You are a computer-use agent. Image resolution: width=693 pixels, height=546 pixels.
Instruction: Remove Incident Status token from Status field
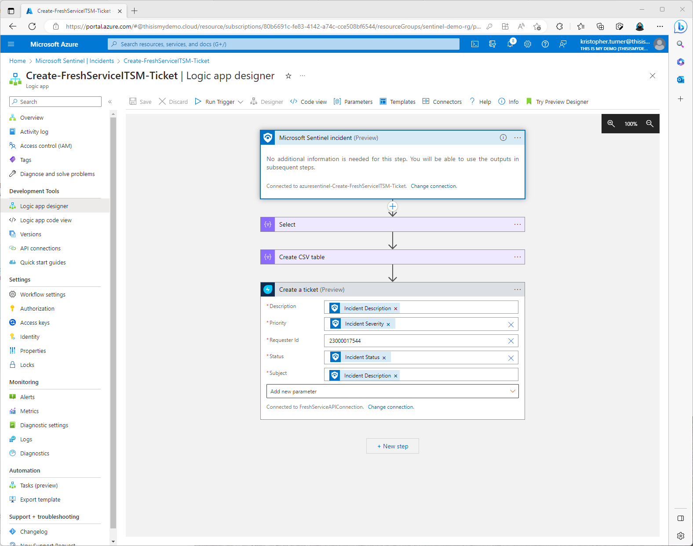(x=384, y=358)
